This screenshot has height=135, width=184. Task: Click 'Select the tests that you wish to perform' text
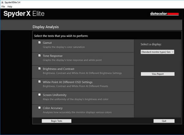point(61,36)
